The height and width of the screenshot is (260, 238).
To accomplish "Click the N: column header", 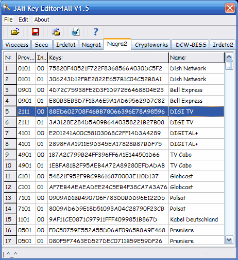I will [10, 58].
